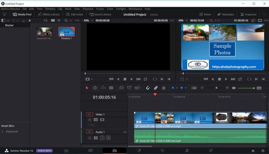Jump to first frame in timeline viewer

point(206,79)
